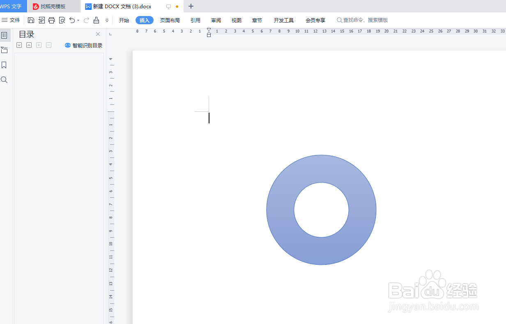Viewport: 506px width, 324px height.
Task: Open the quick access toolbar customization chevron
Action: (x=107, y=20)
